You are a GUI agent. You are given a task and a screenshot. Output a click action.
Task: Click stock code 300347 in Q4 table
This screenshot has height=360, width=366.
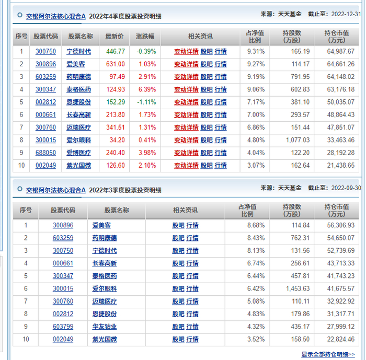(45, 89)
